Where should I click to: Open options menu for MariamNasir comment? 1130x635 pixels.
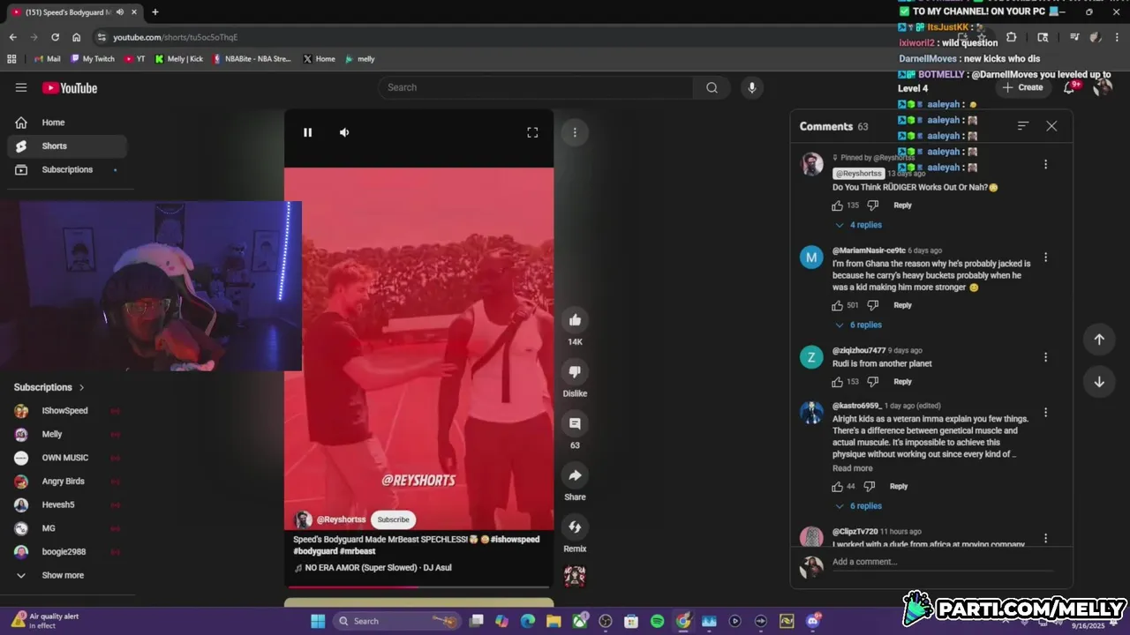click(1045, 258)
